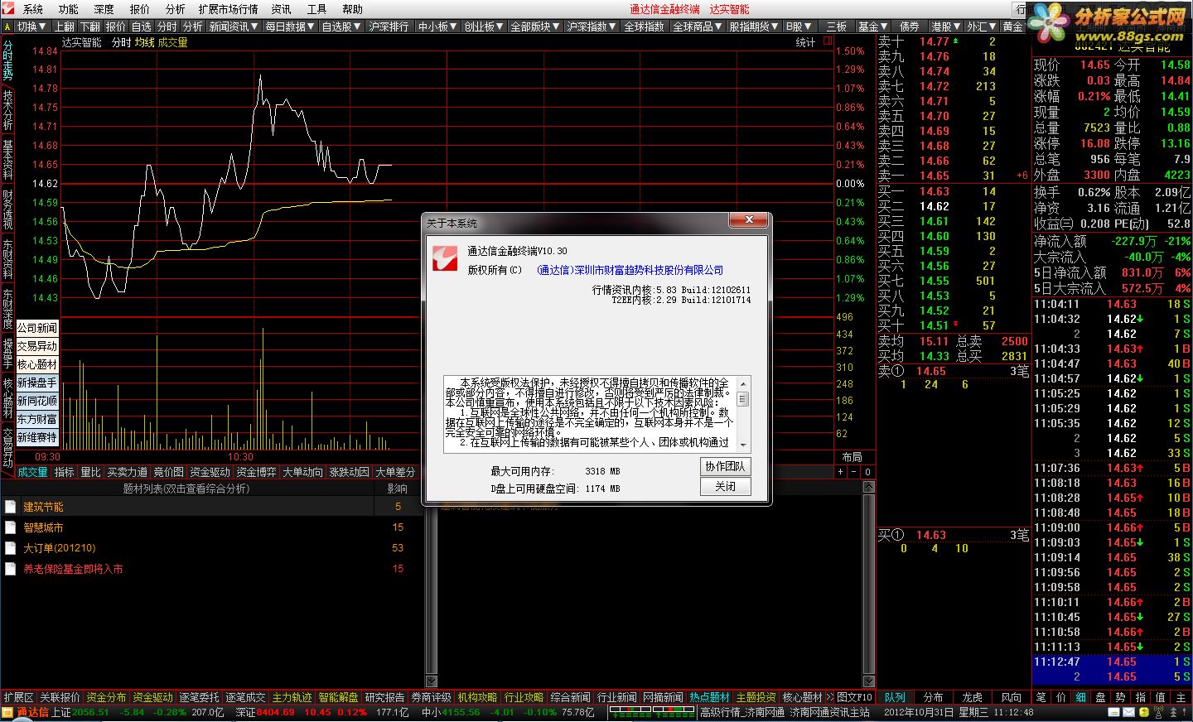Screen dimensions: 1193x722
Task: Close the 关于本系统 dialog with X
Action: (x=749, y=220)
